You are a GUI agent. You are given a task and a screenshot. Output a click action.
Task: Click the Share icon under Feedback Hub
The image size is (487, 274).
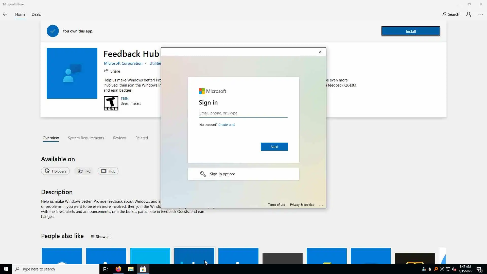tap(106, 71)
